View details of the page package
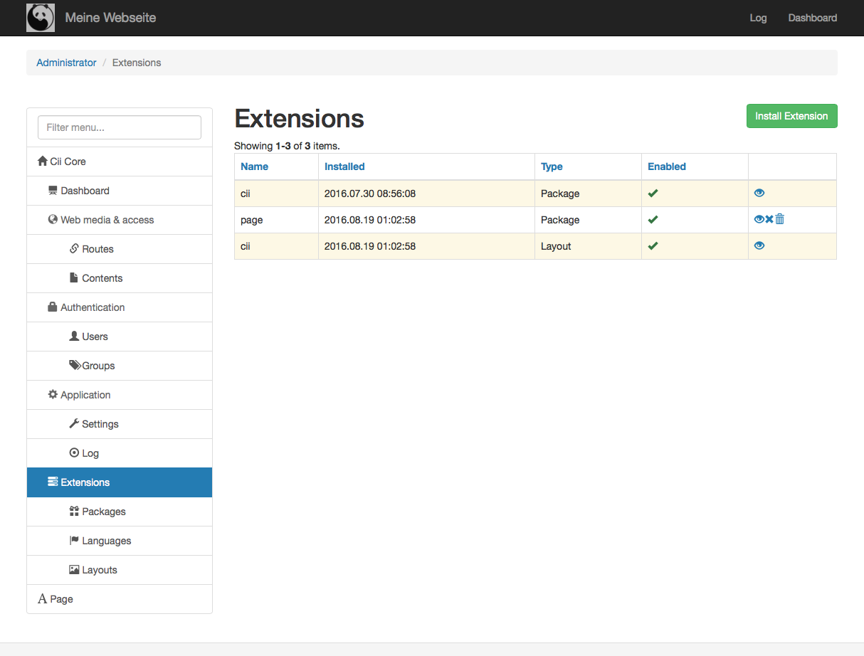 coord(759,219)
